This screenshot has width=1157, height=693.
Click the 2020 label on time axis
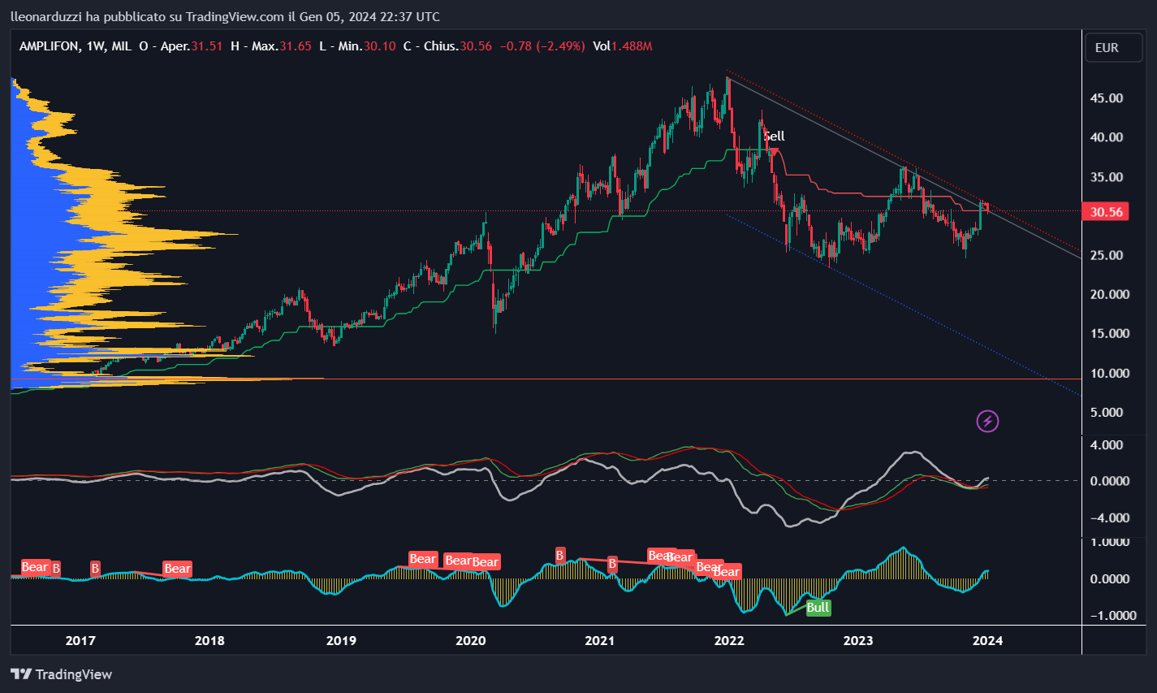(471, 640)
